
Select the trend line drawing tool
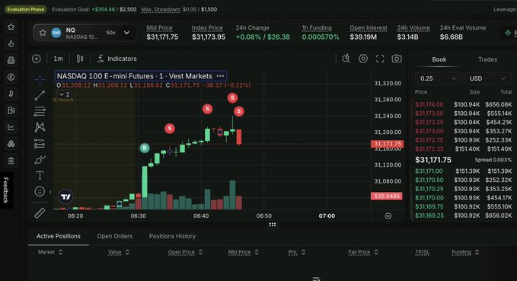40,95
